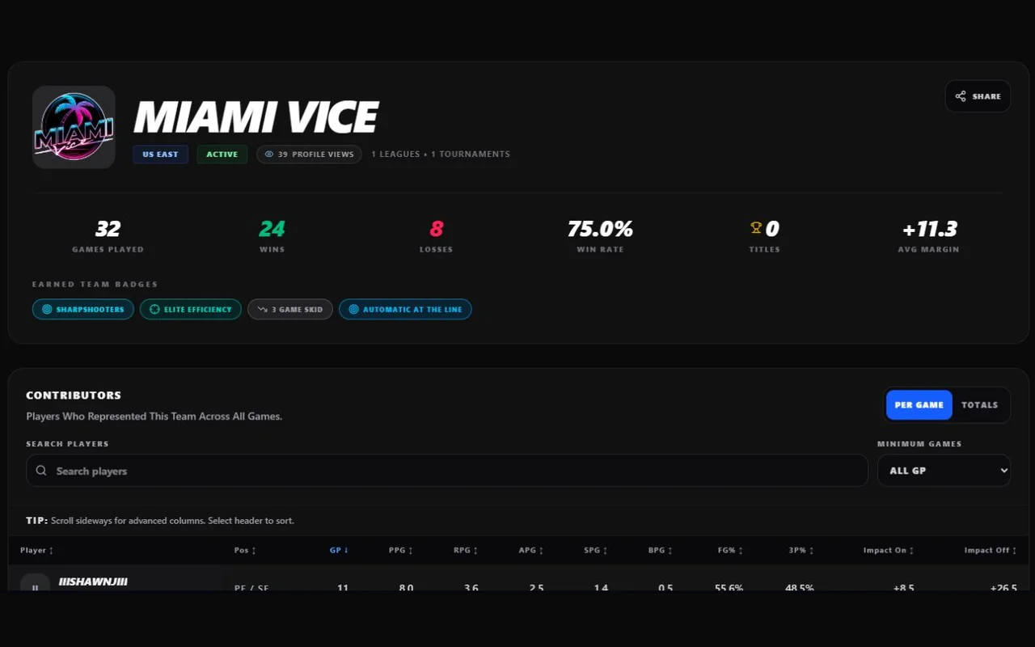Click the Elite Efficiency badge icon
This screenshot has height=647, width=1035.
click(154, 309)
